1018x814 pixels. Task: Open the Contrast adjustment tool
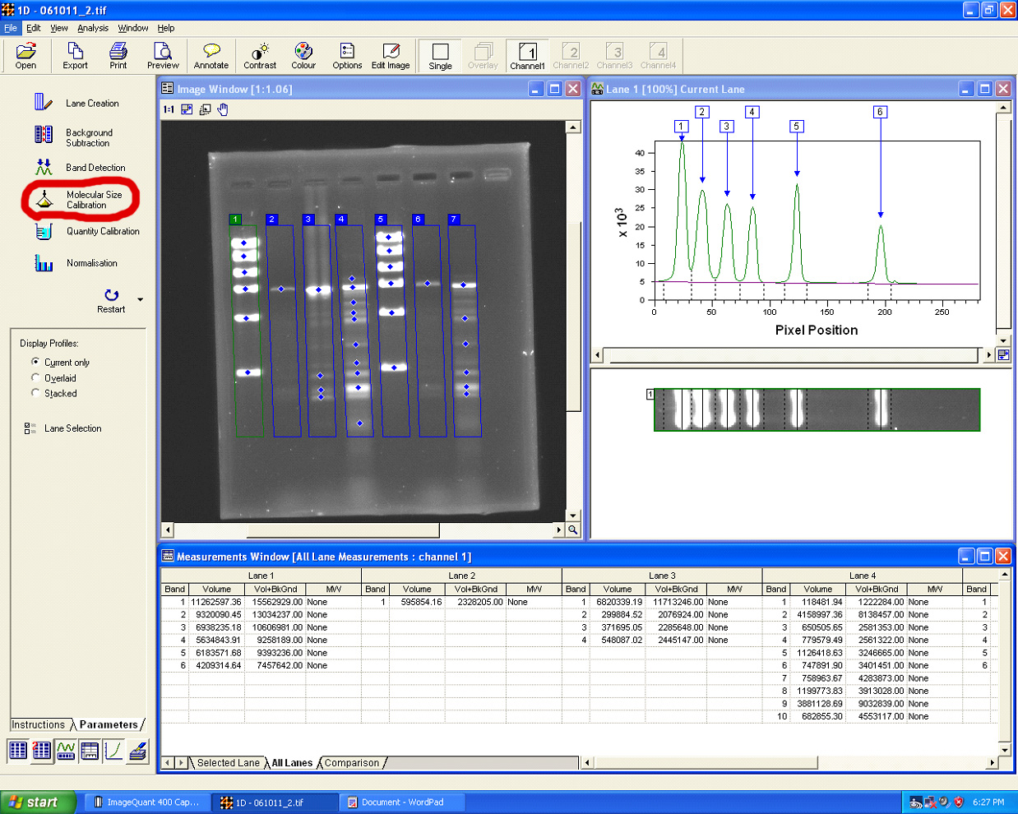260,56
